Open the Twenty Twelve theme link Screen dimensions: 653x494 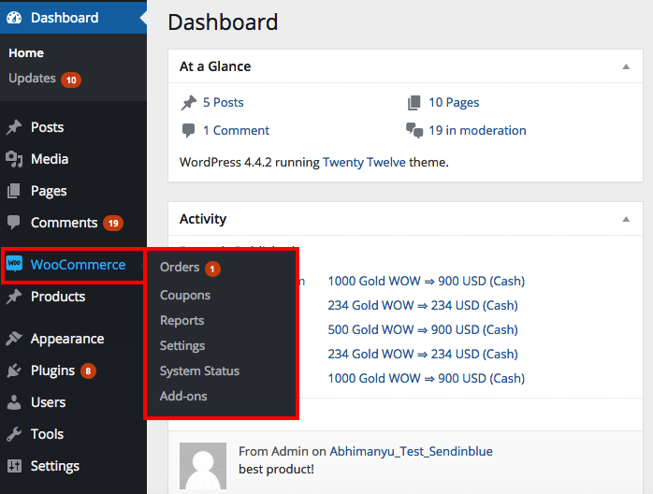(364, 162)
